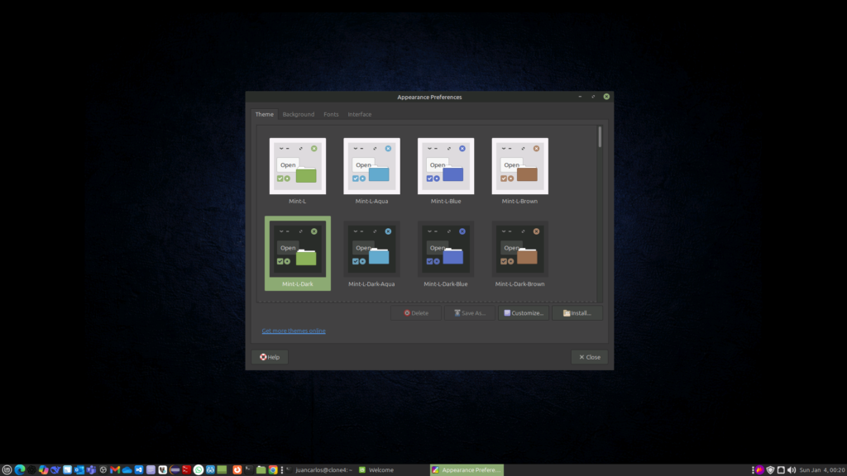Launch Microsoft Teams from the panel

(x=91, y=470)
